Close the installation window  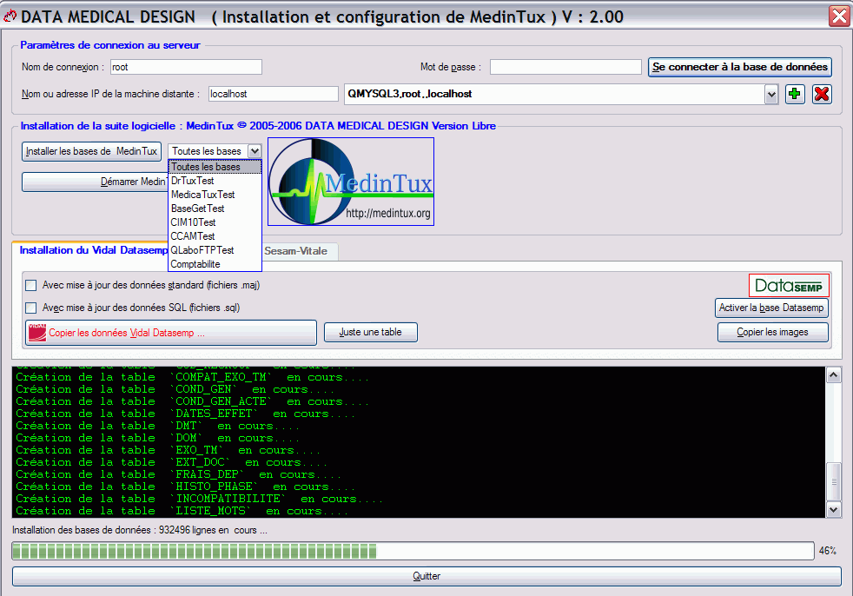[x=839, y=16]
